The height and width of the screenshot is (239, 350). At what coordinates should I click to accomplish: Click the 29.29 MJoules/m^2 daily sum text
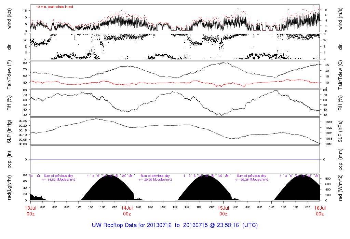pyautogui.click(x=155, y=179)
